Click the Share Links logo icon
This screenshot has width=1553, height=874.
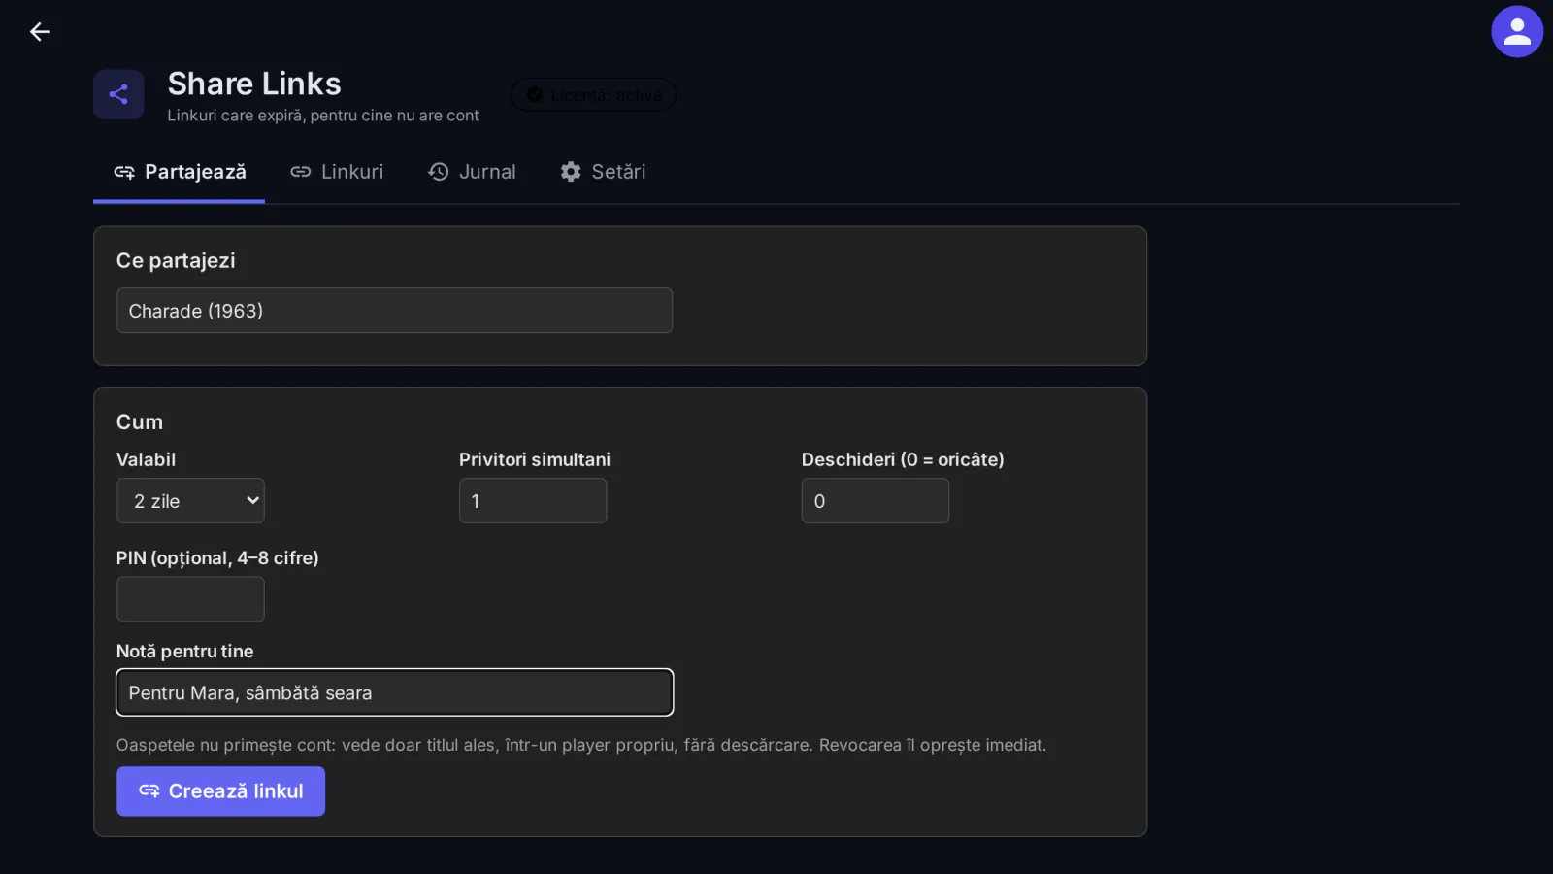click(118, 94)
